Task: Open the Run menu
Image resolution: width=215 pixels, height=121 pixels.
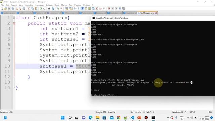Action: pyautogui.click(x=71, y=5)
